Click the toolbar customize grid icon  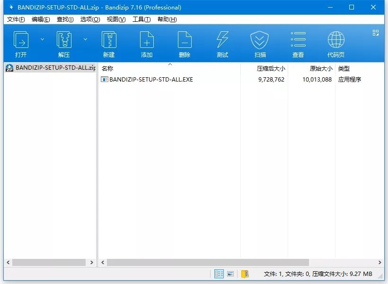(x=376, y=33)
